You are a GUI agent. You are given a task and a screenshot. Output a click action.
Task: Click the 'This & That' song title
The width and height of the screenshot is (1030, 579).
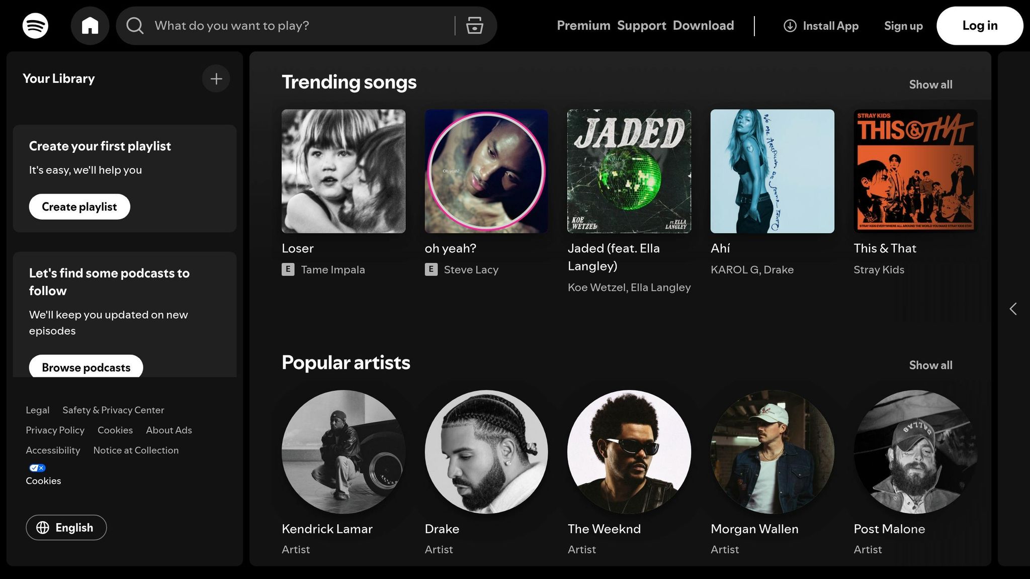(885, 248)
